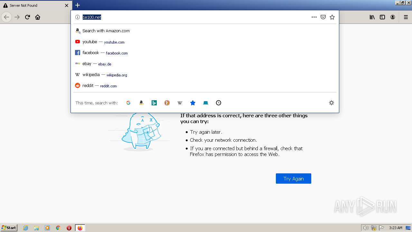Image resolution: width=412 pixels, height=232 pixels.
Task: Open page actions three-dot menu
Action: pos(314,17)
